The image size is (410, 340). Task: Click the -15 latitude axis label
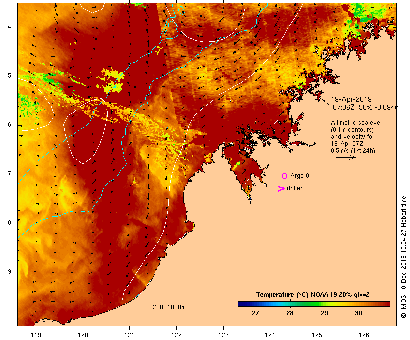pyautogui.click(x=6, y=76)
